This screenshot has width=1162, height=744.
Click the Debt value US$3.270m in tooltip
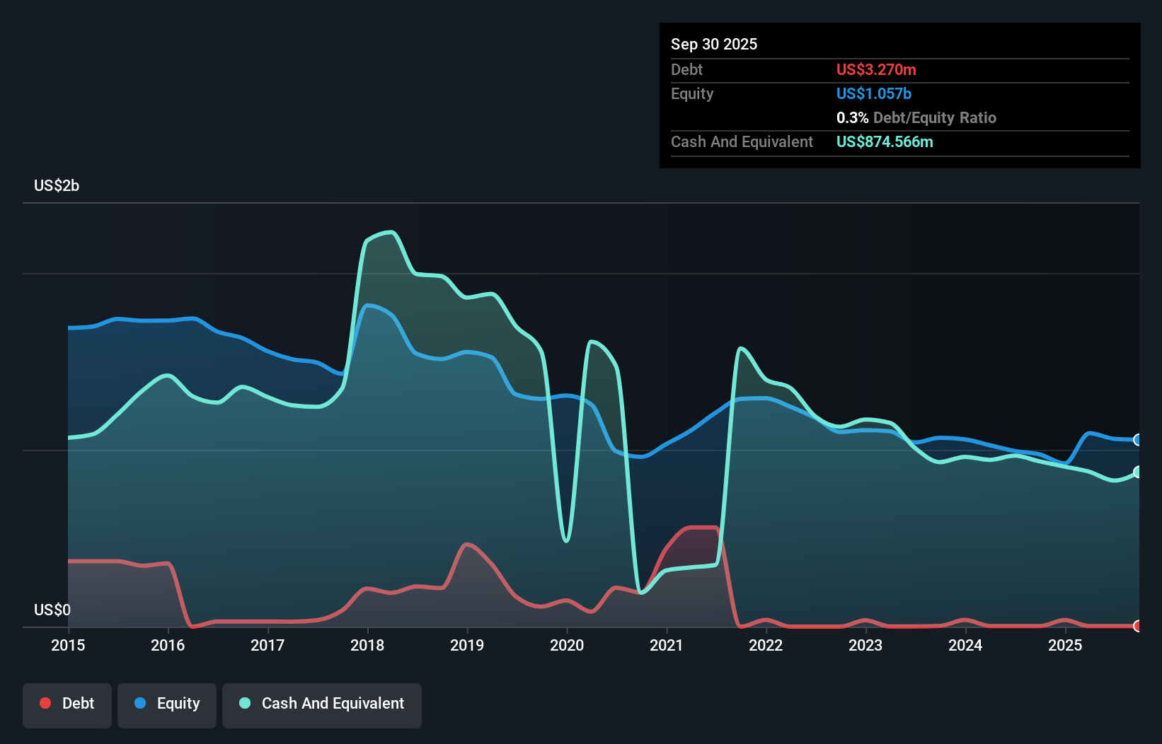(x=876, y=69)
